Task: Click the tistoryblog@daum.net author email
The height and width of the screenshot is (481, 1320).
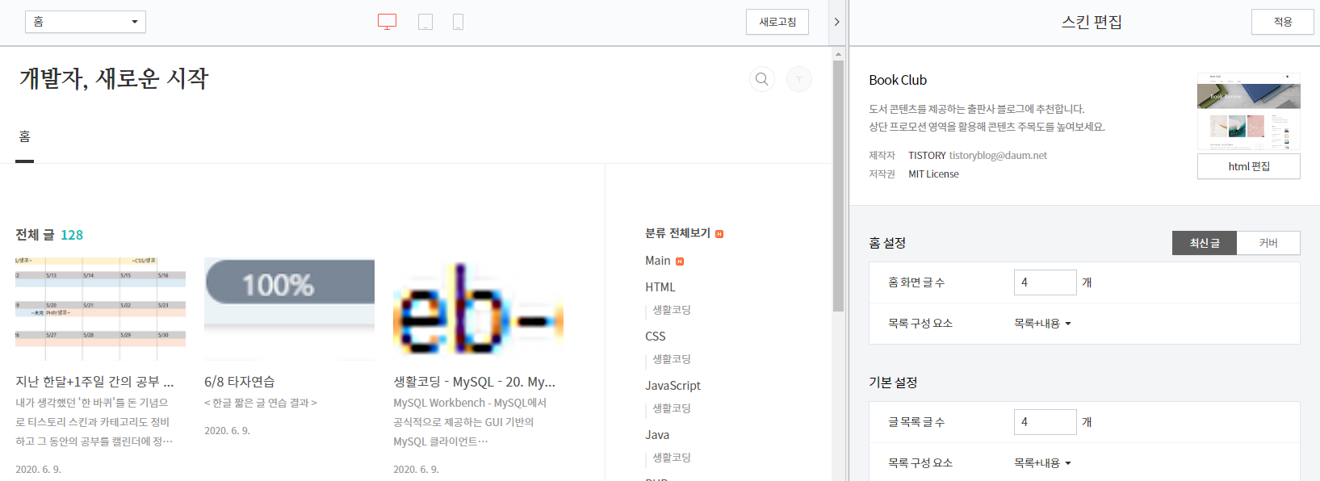Action: (x=998, y=156)
